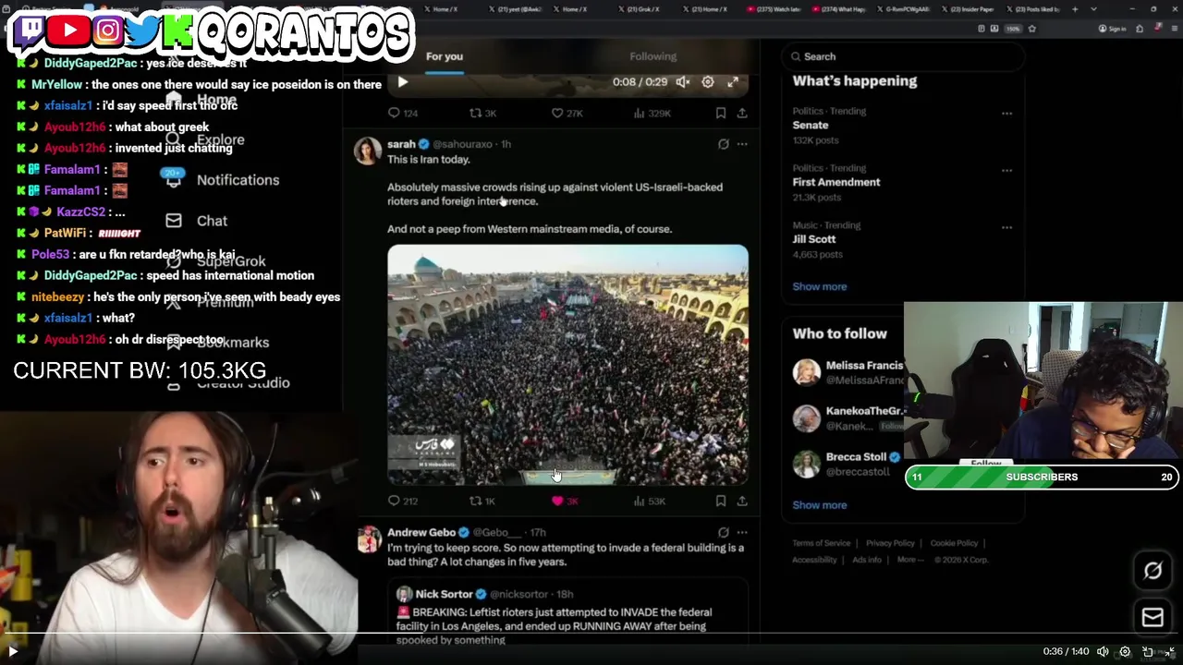This screenshot has width=1183, height=665.
Task: Open the outer player's settings gear
Action: tap(1125, 651)
